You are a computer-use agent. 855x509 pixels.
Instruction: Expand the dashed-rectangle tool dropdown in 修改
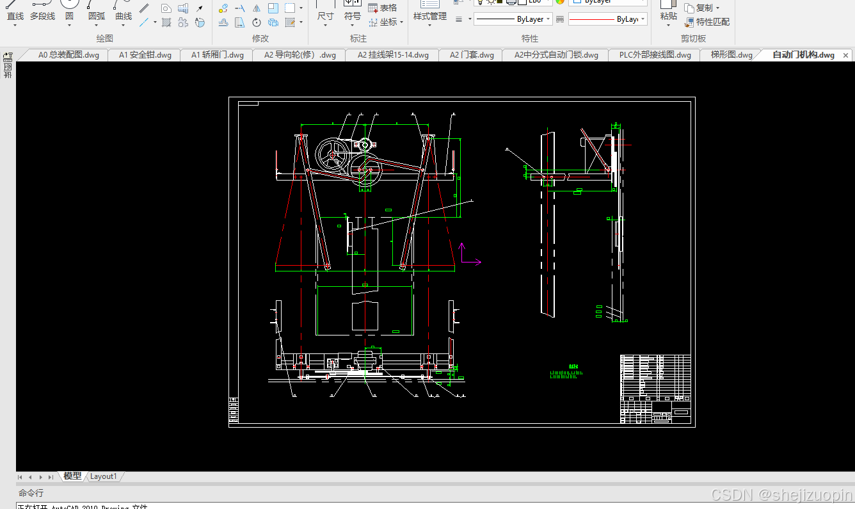301,9
